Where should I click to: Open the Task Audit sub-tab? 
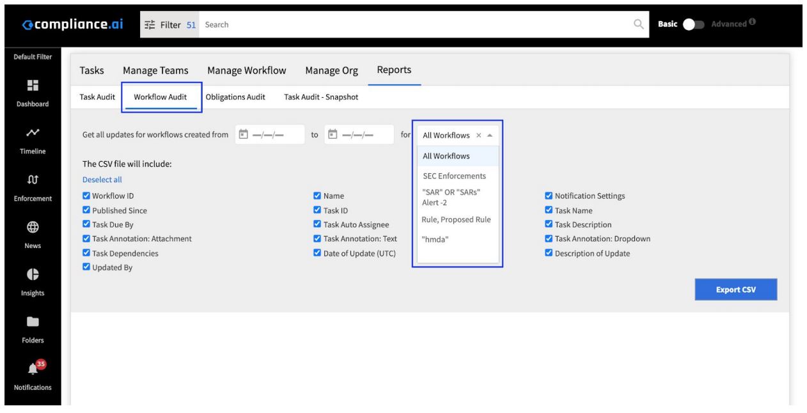pos(97,97)
